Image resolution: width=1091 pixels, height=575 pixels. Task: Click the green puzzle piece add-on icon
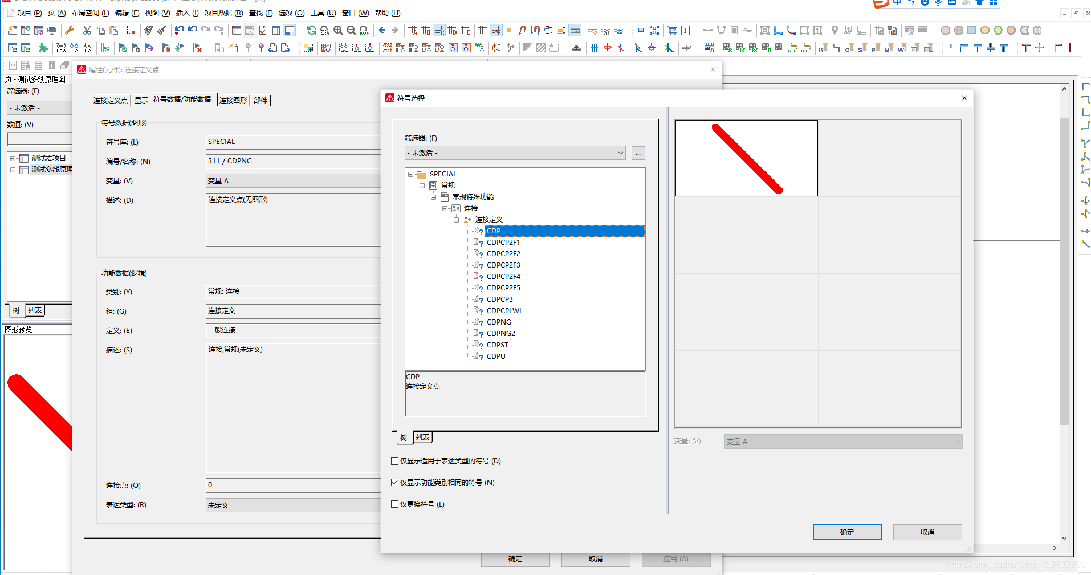coord(43,48)
